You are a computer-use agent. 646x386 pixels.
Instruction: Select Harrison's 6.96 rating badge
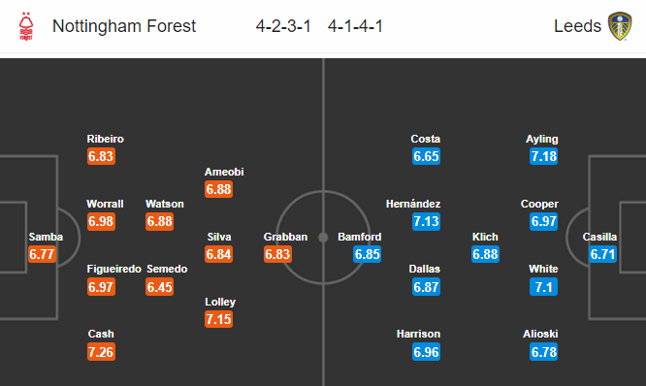point(426,352)
